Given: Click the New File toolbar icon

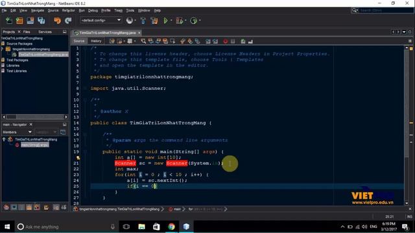Looking at the screenshot, I should (9, 21).
